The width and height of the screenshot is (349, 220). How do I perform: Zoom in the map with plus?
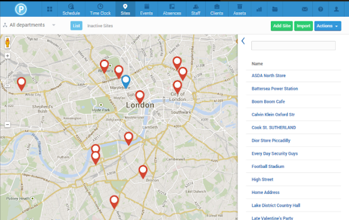(8, 56)
